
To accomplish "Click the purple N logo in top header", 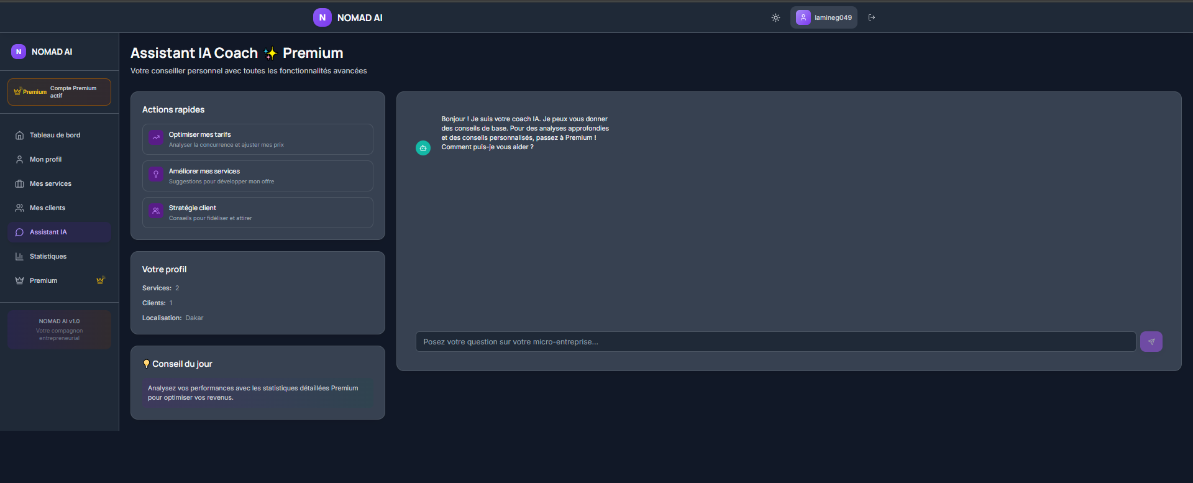I will [x=322, y=17].
